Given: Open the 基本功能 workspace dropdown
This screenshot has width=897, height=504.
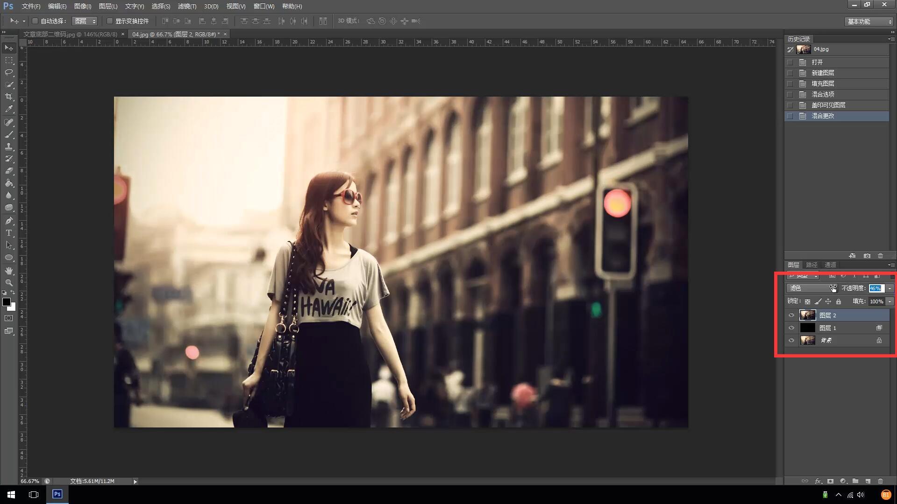Looking at the screenshot, I should (869, 21).
